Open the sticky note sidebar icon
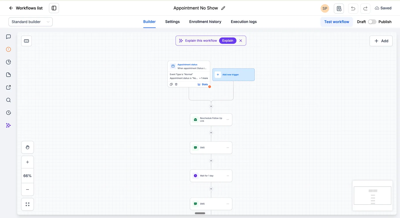 [x=8, y=75]
